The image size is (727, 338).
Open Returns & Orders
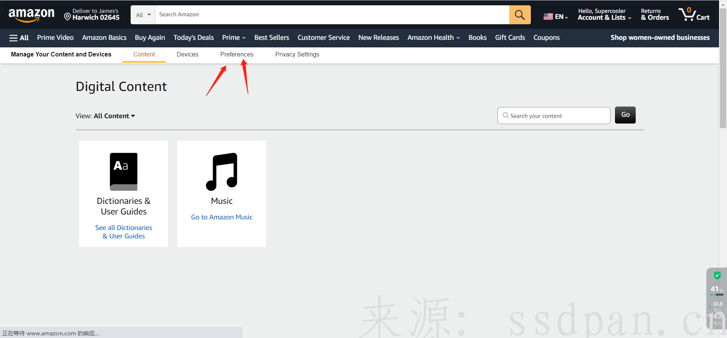[x=655, y=14]
